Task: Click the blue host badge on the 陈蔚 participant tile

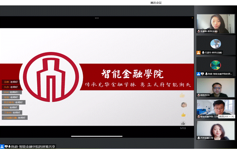Action: pyautogui.click(x=198, y=74)
